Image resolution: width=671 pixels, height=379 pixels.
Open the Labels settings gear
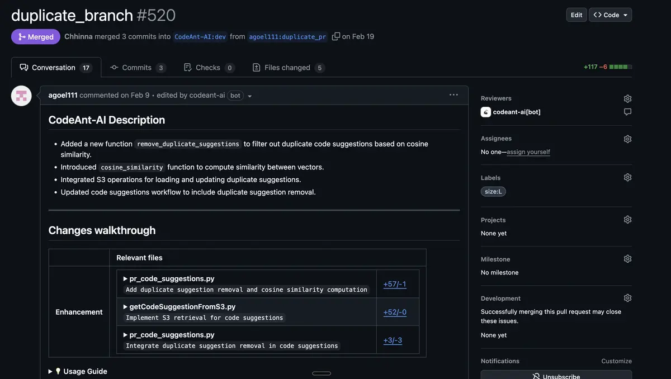(x=627, y=177)
